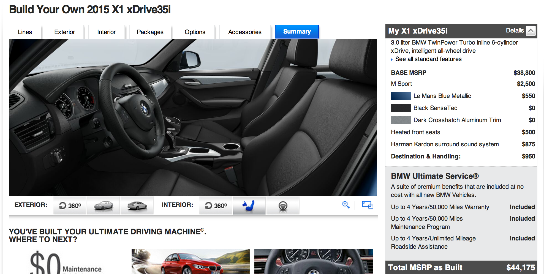Open the interior 360° view
The image size is (544, 274).
(x=216, y=205)
